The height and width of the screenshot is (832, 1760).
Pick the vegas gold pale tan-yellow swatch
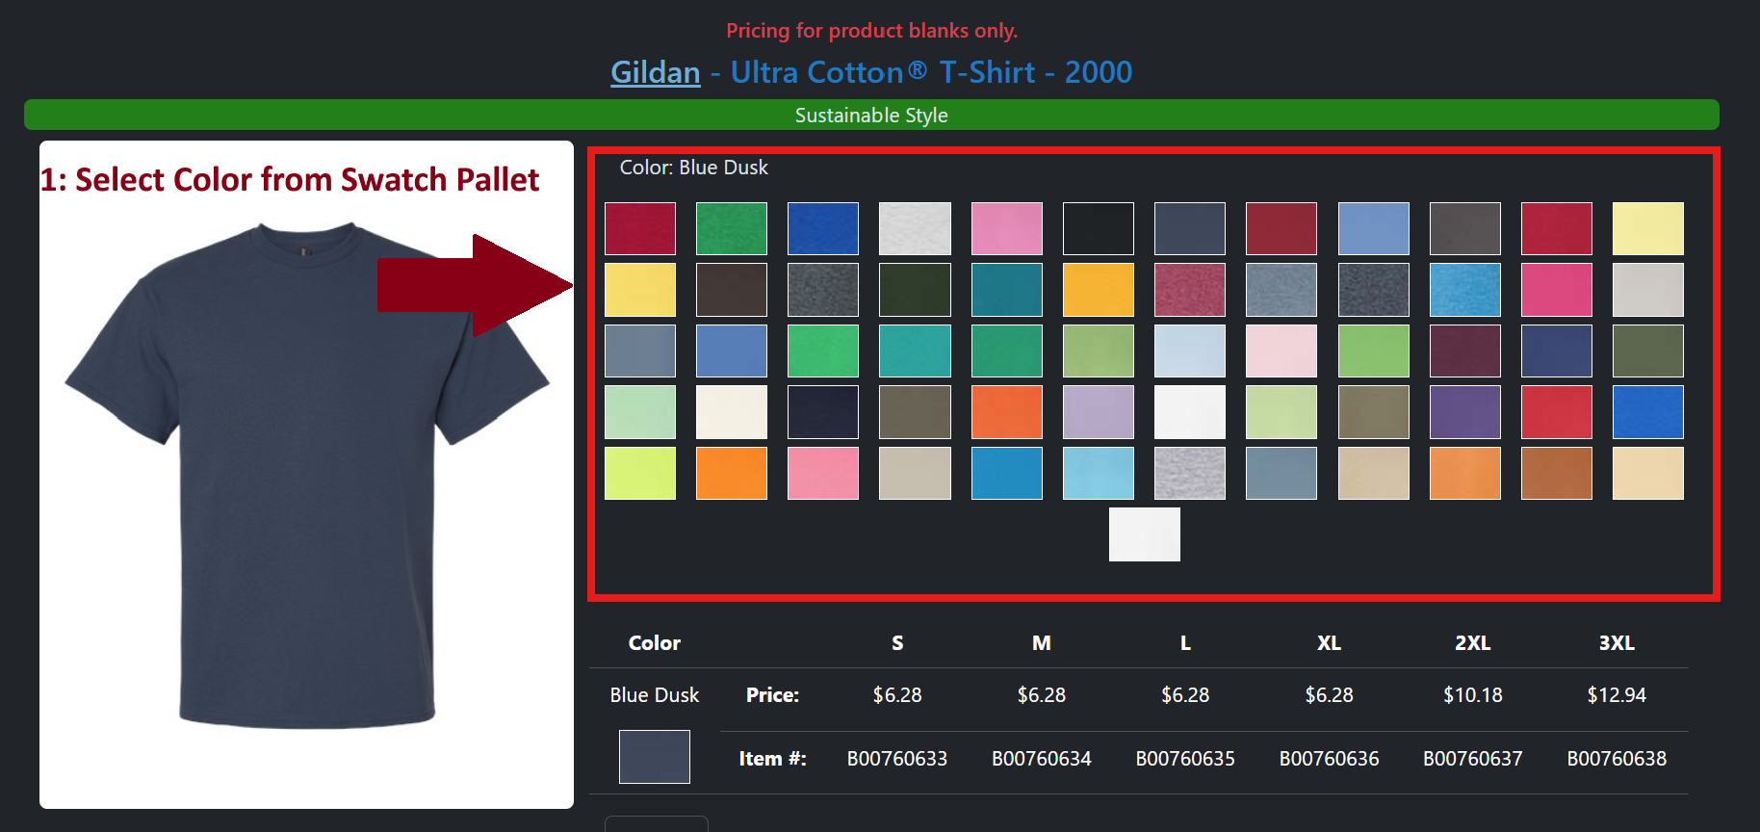tap(1648, 473)
